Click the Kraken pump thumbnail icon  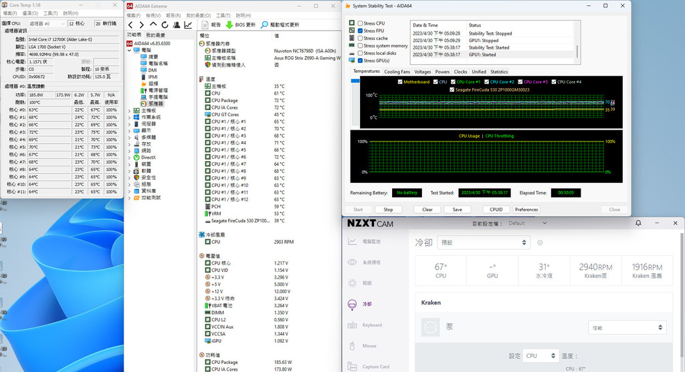pos(430,327)
